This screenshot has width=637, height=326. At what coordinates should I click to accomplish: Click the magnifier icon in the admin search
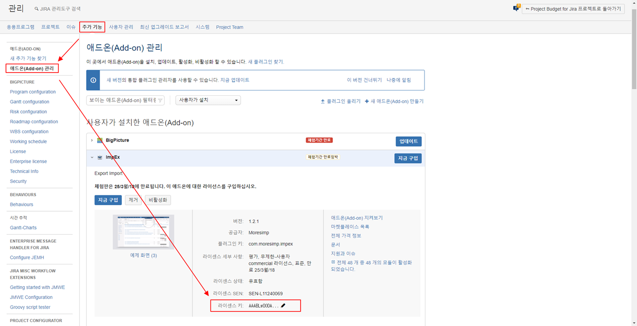pos(36,9)
